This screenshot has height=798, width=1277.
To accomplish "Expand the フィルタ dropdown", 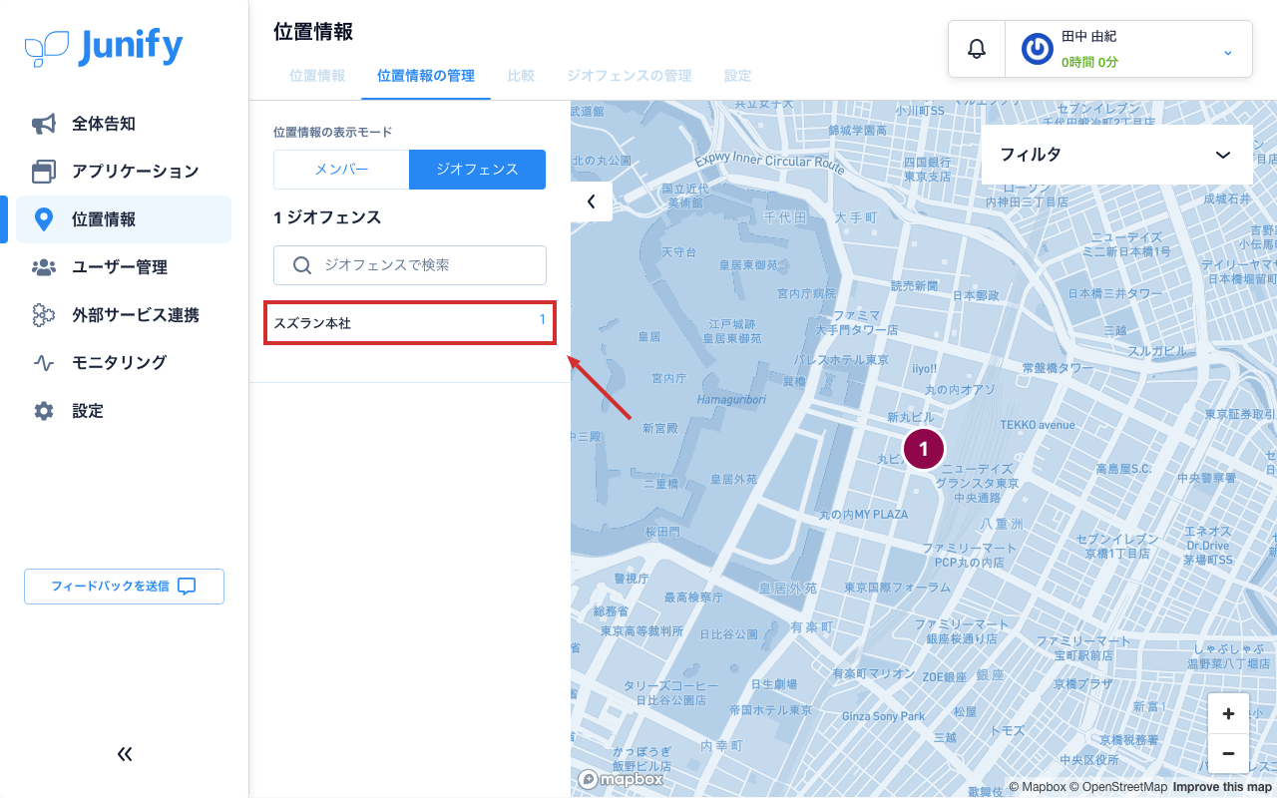I will click(1117, 155).
